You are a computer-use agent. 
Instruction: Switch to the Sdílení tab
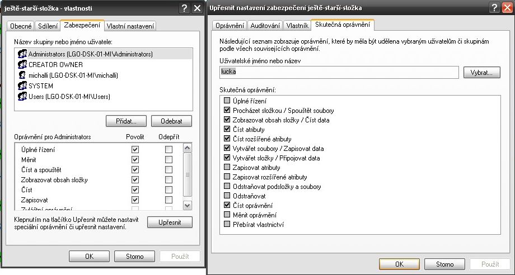click(48, 26)
